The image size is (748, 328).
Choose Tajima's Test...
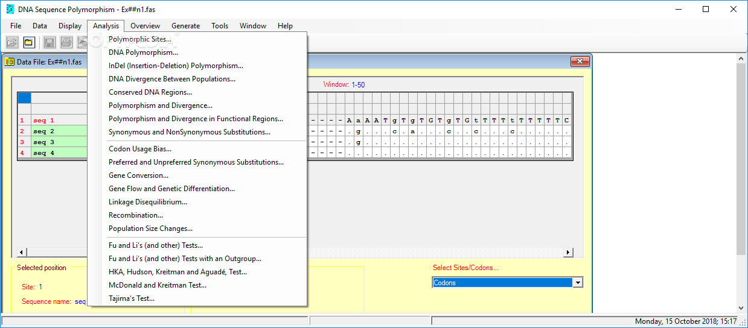tap(197, 298)
